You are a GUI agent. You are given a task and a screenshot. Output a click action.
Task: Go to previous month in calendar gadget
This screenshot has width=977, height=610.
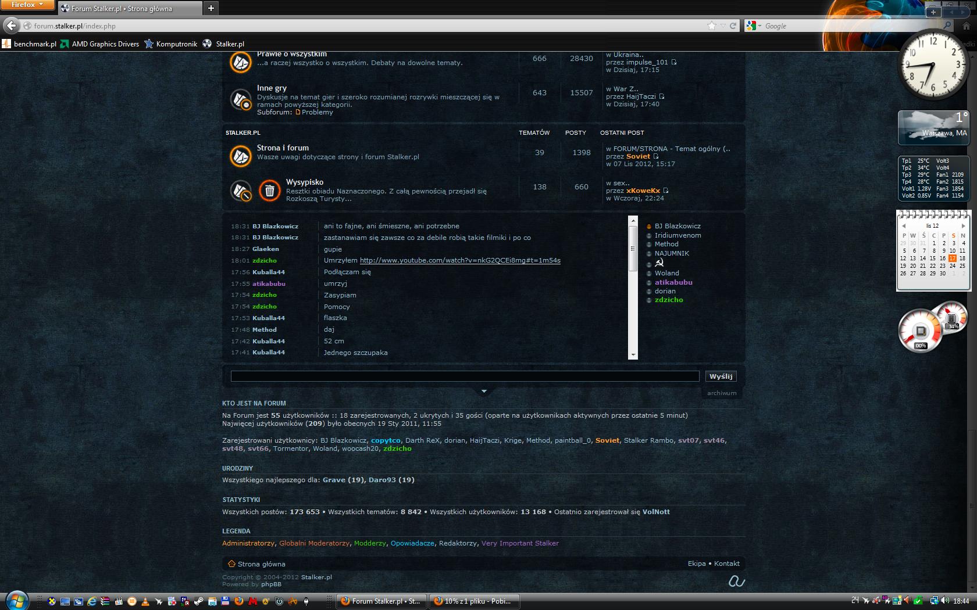(904, 225)
